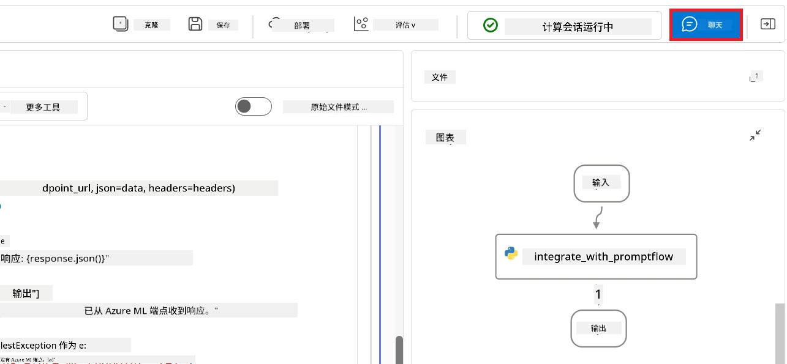Collapse the side panel arrow icon
787x364 pixels.
click(767, 24)
